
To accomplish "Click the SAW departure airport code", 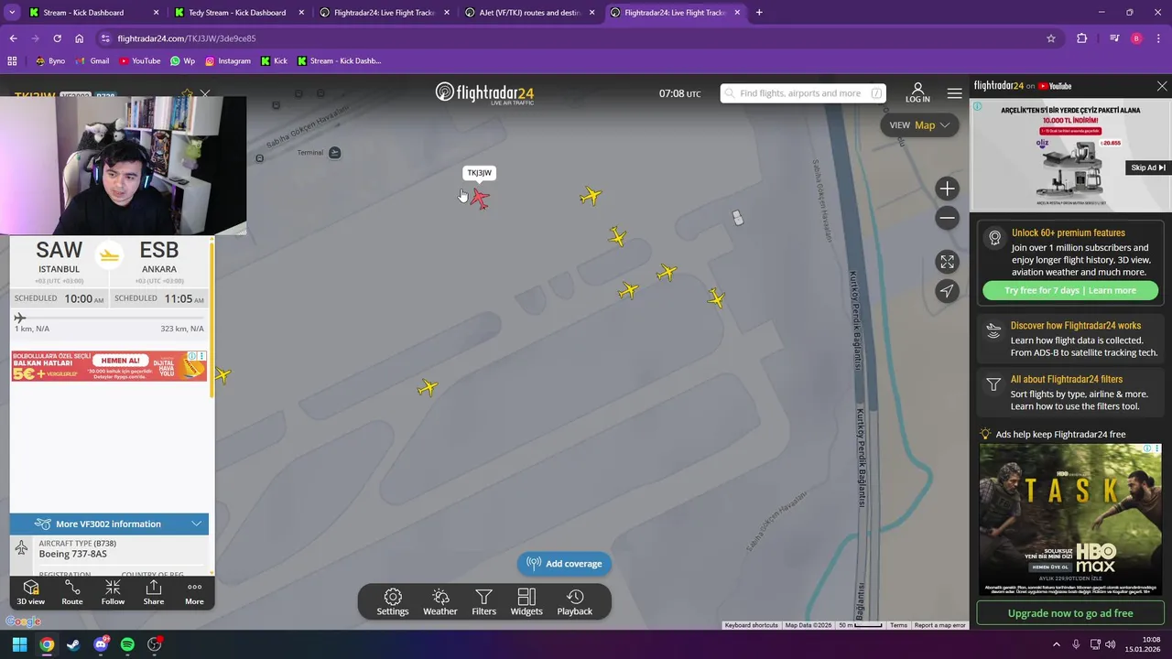I will click(x=59, y=250).
